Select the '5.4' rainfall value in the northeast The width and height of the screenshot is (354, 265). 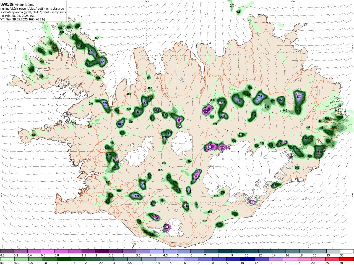(x=282, y=100)
